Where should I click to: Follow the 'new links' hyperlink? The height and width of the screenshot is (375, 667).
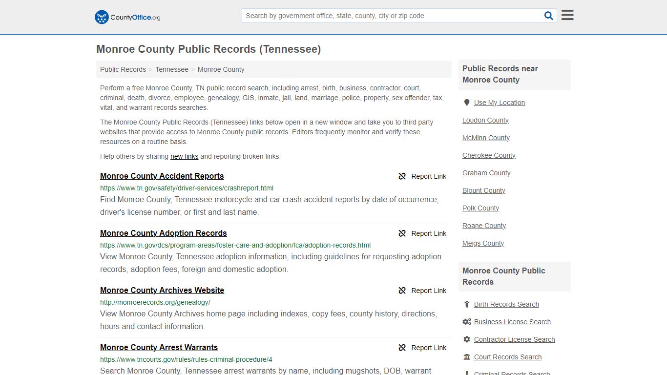pyautogui.click(x=184, y=156)
